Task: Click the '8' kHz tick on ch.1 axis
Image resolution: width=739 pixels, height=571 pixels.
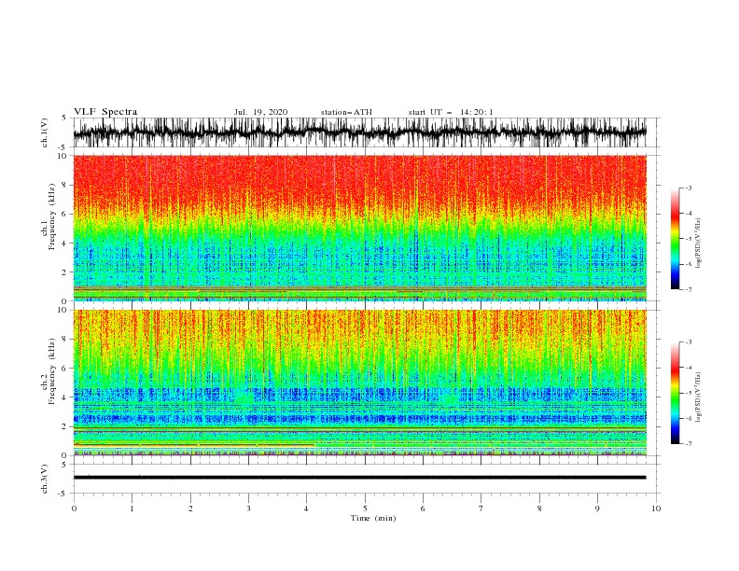Action: (64, 185)
